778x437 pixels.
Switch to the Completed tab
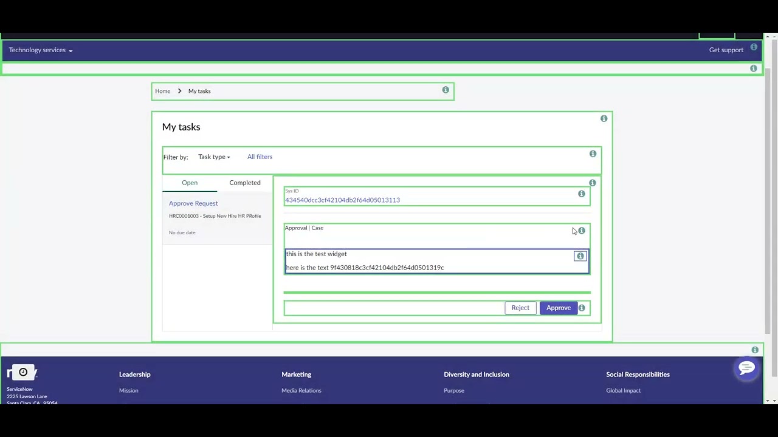point(244,183)
